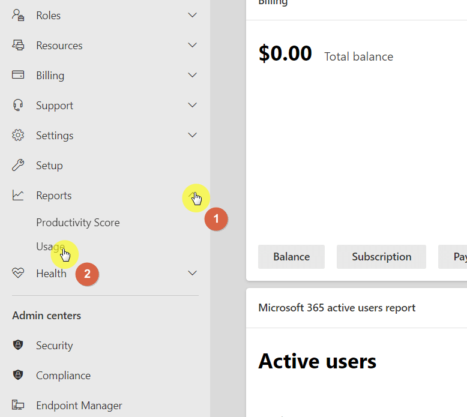The image size is (467, 417).
Task: Open the Resources navigation item
Action: [59, 46]
